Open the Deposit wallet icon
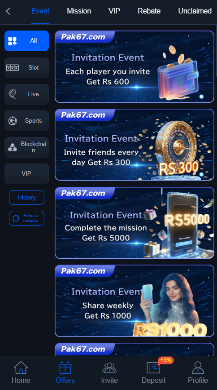 pyautogui.click(x=153, y=368)
